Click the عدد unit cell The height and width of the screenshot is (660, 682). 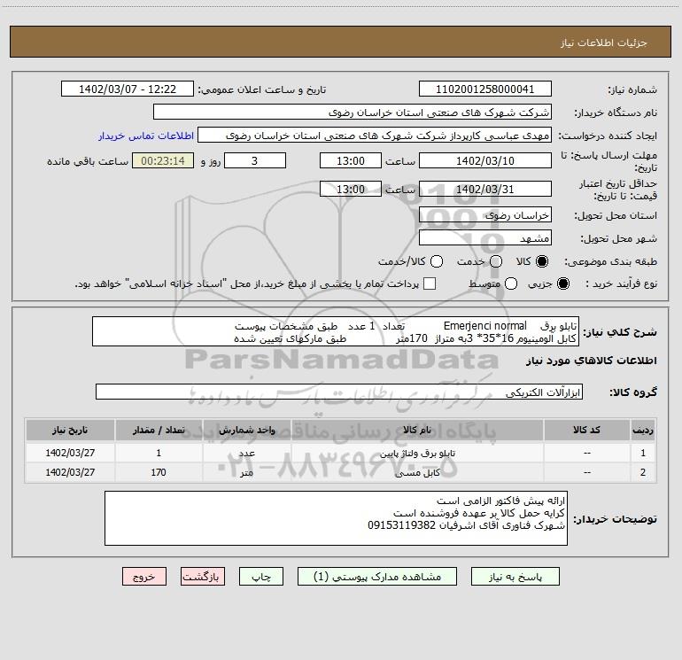[x=246, y=453]
